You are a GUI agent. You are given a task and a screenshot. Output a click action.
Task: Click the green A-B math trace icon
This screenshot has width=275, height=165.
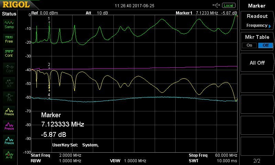(9, 154)
